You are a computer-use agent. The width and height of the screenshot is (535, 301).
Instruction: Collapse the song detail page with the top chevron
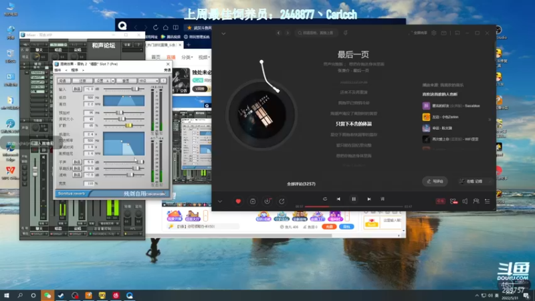click(223, 33)
